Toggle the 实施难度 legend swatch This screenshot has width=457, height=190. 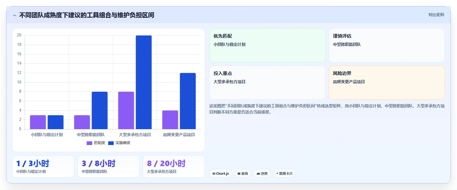coord(111,143)
